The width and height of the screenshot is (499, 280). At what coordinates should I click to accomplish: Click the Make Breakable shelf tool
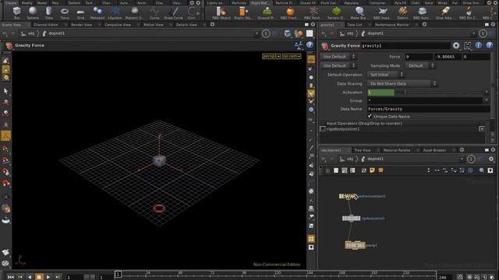359,12
